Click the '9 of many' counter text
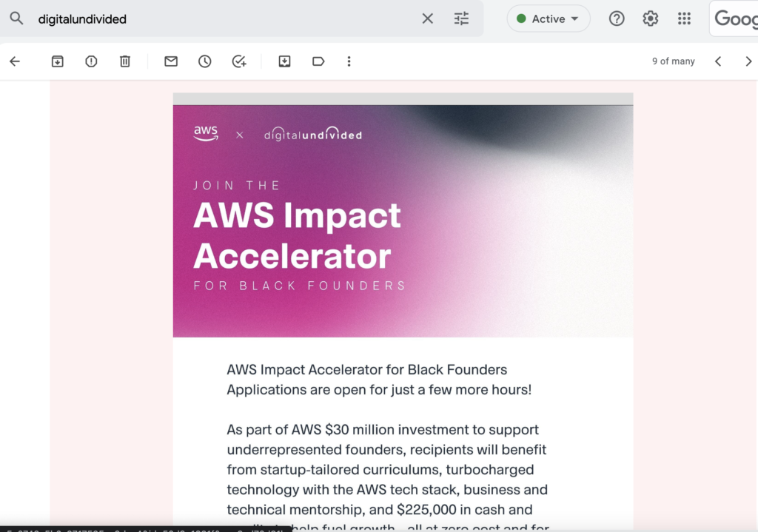This screenshot has height=532, width=758. point(673,61)
